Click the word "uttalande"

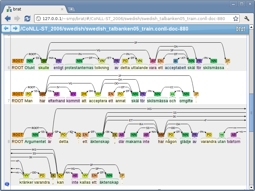tap(139, 68)
